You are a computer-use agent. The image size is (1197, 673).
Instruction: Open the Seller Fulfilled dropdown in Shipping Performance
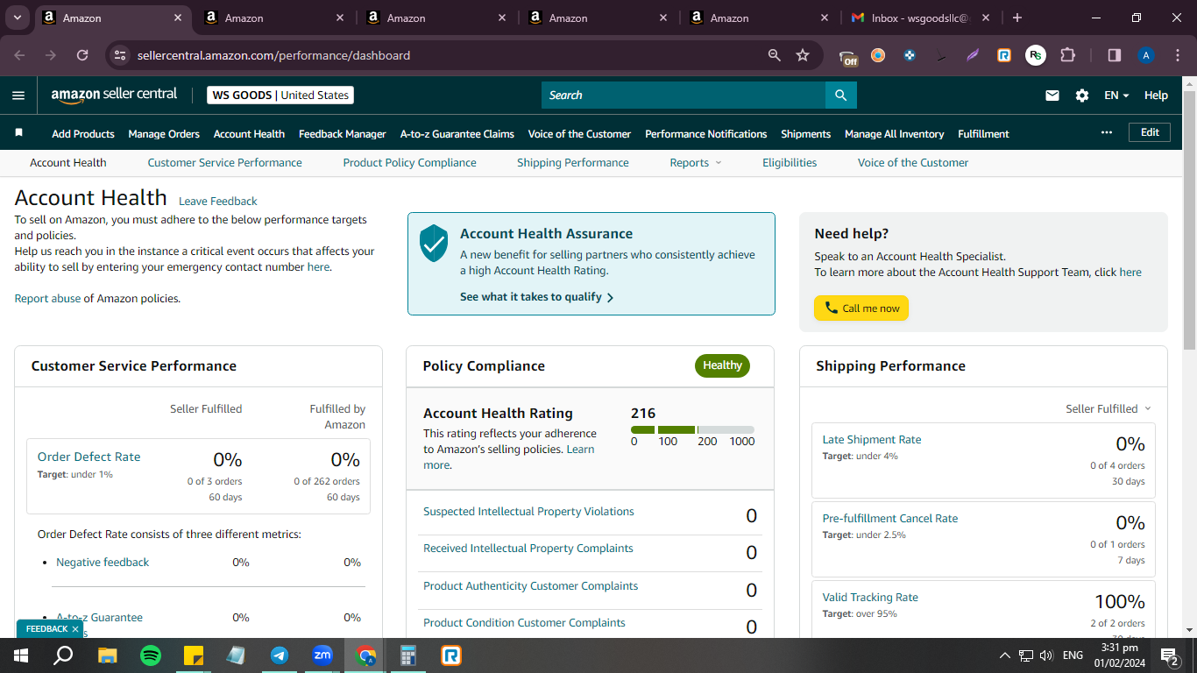[1108, 408]
